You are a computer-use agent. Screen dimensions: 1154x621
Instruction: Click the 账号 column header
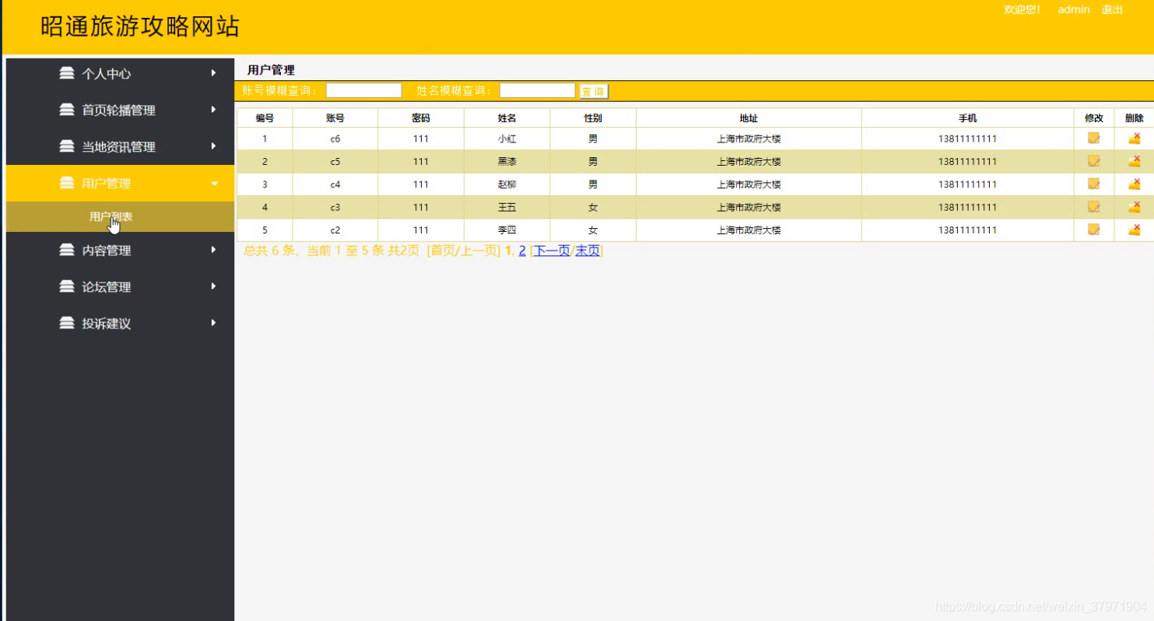click(x=335, y=118)
